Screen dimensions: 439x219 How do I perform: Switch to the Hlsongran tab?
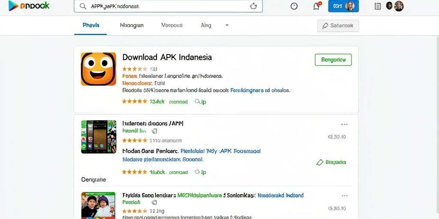click(132, 25)
